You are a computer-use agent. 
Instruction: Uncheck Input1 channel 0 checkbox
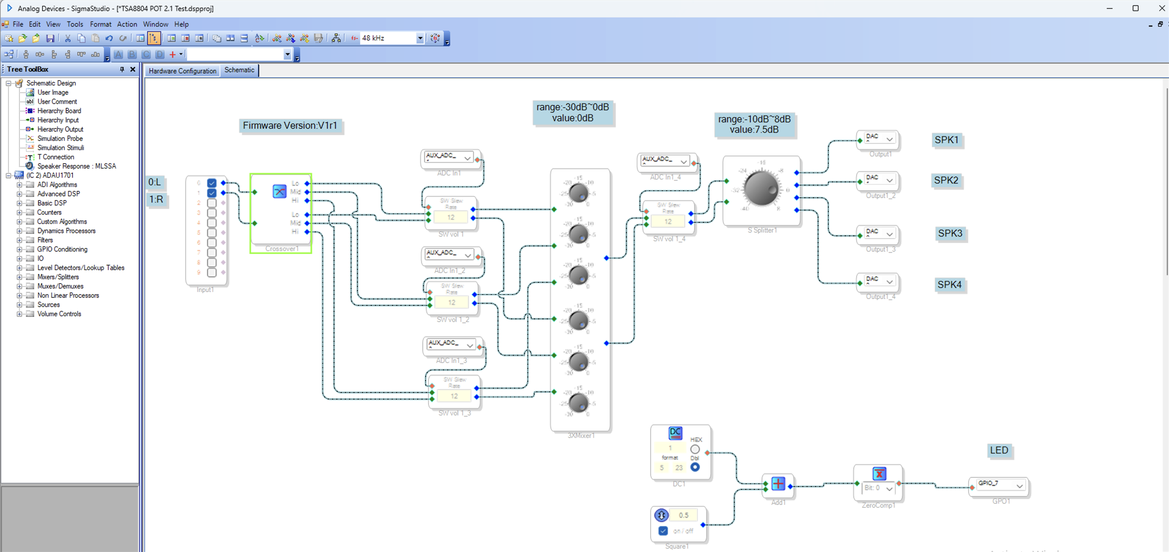(212, 183)
